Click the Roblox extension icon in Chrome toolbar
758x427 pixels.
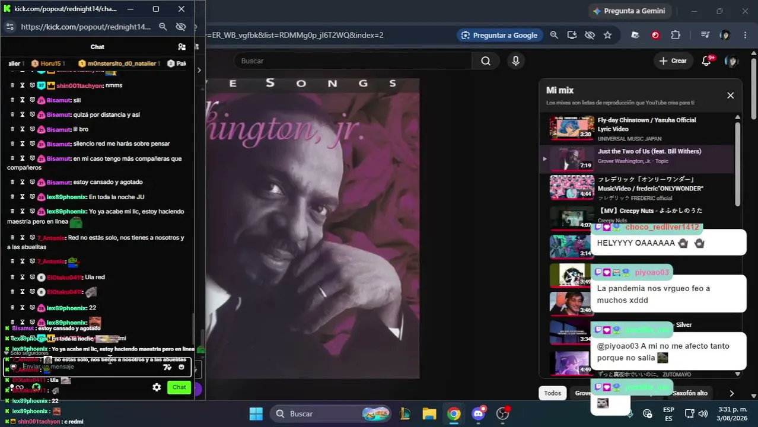(635, 35)
